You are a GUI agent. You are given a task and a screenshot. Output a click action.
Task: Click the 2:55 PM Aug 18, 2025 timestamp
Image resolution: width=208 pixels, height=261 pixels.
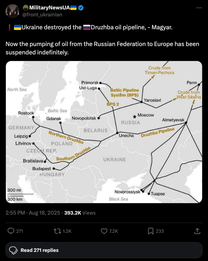(33, 213)
